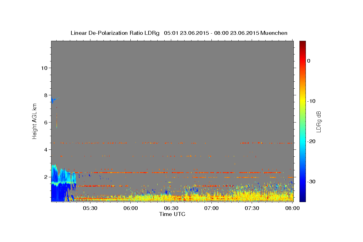Click the height tick label 4
Image resolution: width=363 pixels, height=242 pixels.
45,149
